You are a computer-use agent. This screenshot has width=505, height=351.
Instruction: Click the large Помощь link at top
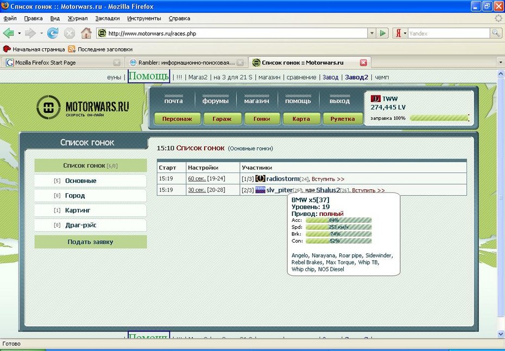149,76
